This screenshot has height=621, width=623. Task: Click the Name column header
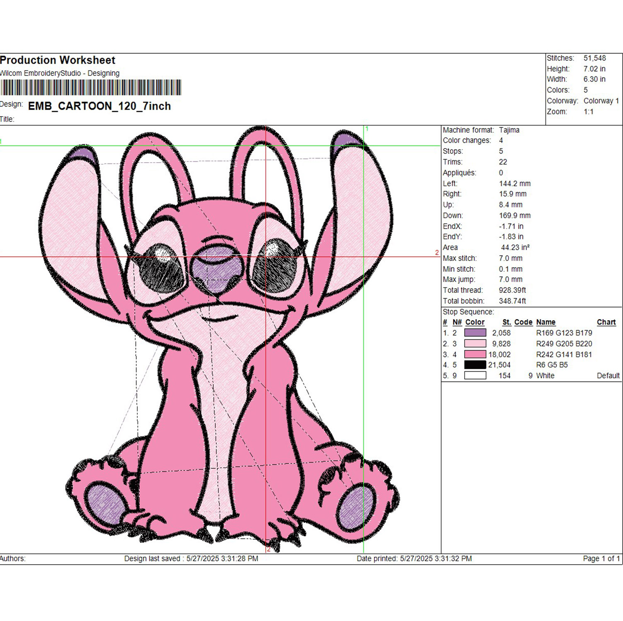(x=545, y=322)
